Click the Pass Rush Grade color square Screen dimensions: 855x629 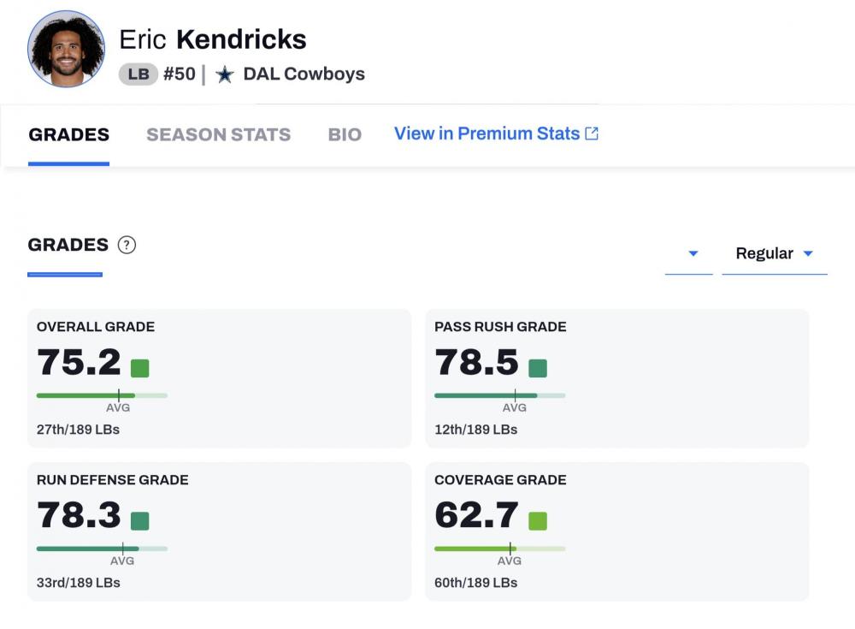(538, 368)
